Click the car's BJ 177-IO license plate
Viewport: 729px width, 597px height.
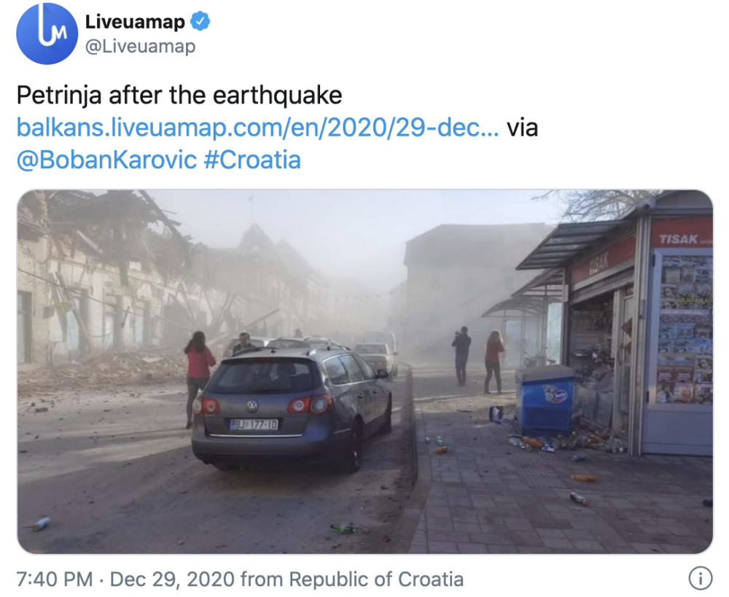click(x=254, y=424)
